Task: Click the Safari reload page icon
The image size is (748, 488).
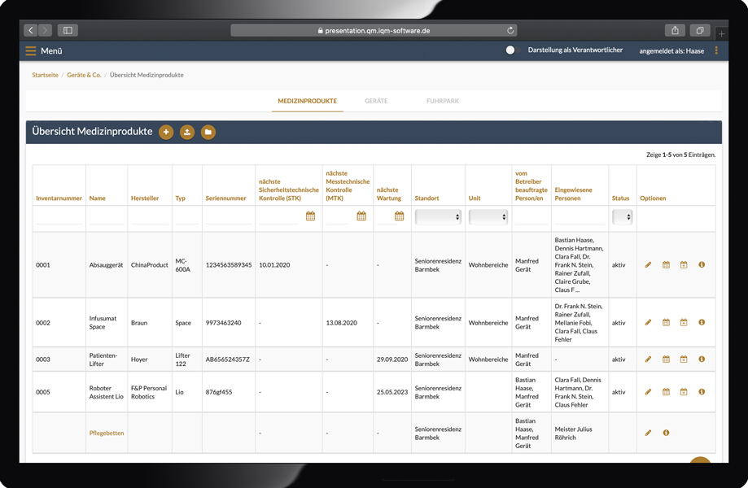Action: click(x=510, y=31)
